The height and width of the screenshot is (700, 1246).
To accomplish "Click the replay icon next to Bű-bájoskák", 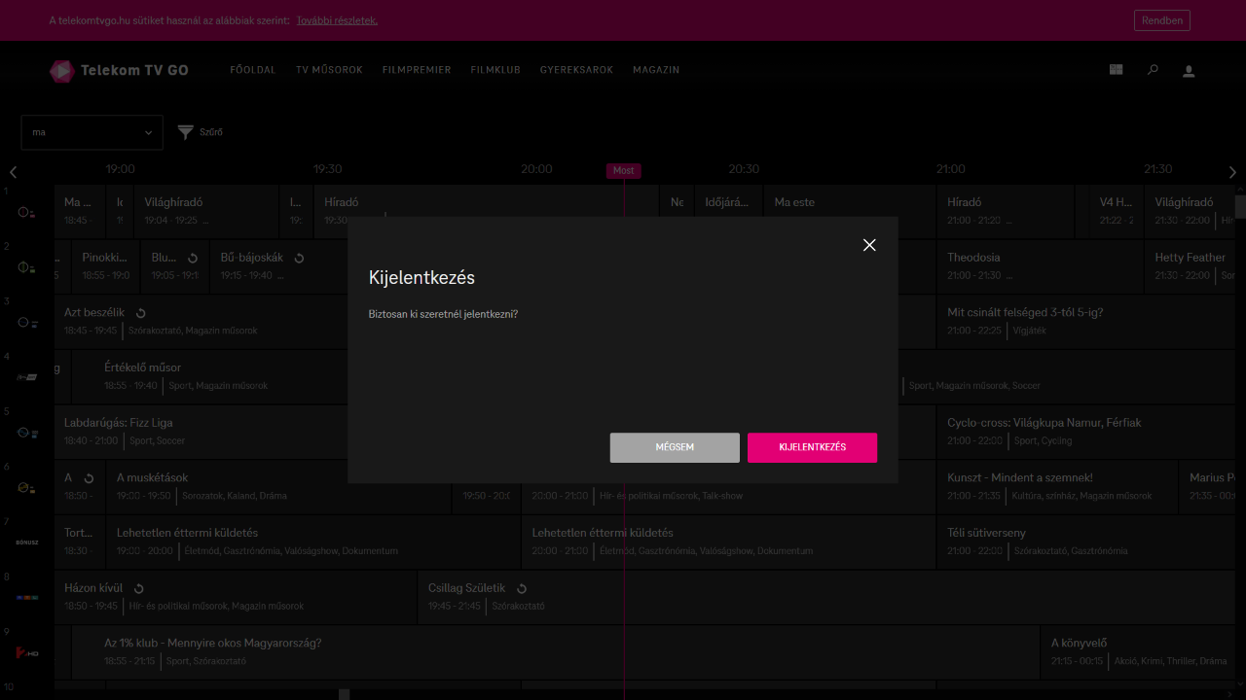I will tap(300, 259).
